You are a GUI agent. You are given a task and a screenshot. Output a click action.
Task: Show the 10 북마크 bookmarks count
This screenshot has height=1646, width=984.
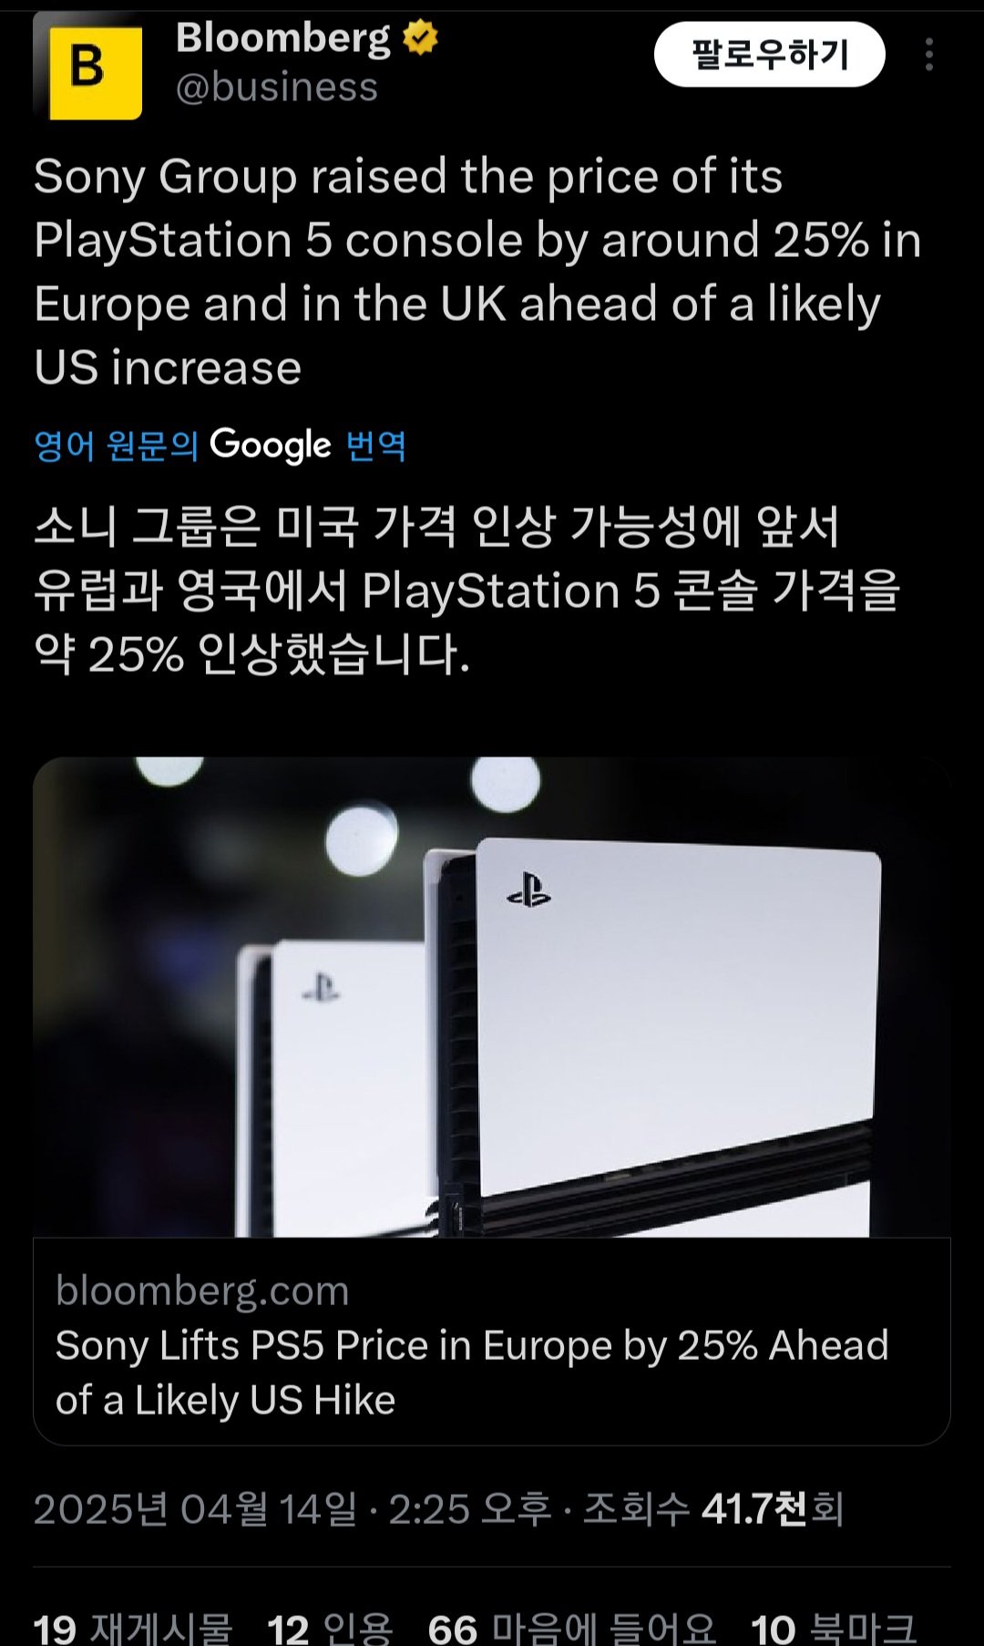[834, 1628]
